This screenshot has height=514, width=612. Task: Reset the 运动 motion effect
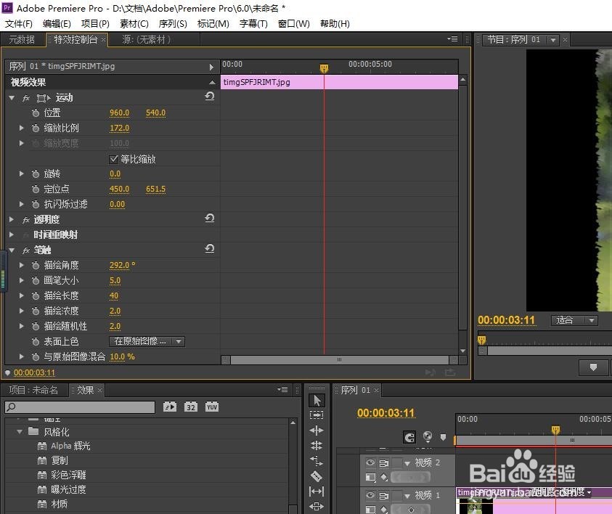(210, 97)
